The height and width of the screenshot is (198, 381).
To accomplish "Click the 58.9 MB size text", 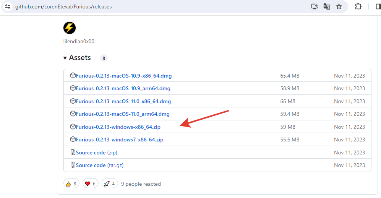I will click(x=290, y=88).
